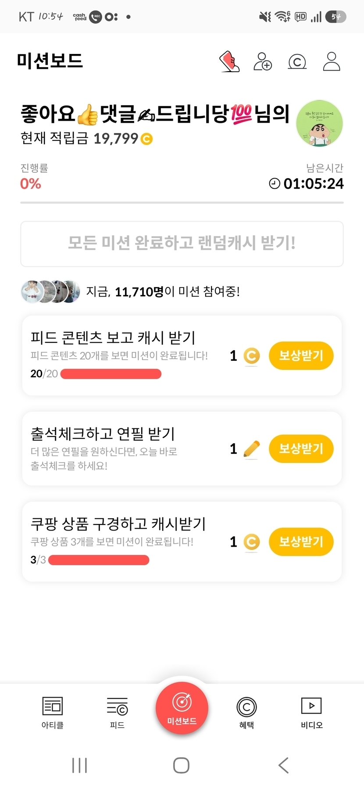364x789 pixels.
Task: Claim the 출석체크 pencil reward
Action: 301,448
